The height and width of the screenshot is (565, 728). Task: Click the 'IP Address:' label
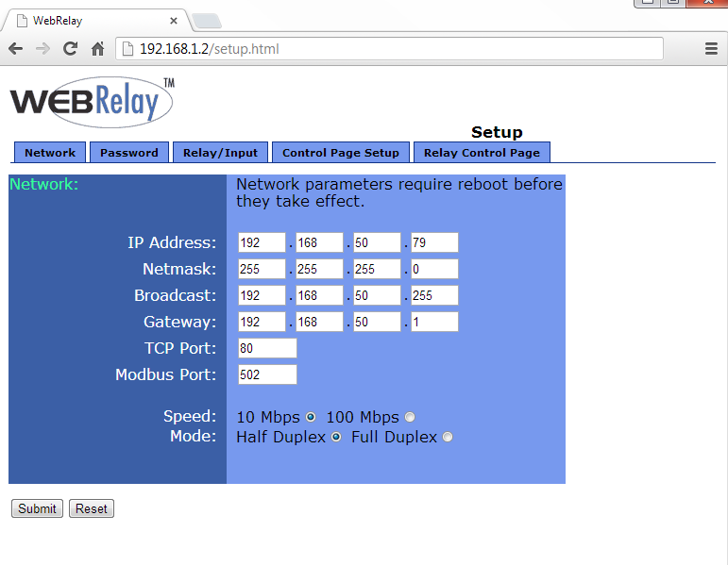(x=172, y=242)
